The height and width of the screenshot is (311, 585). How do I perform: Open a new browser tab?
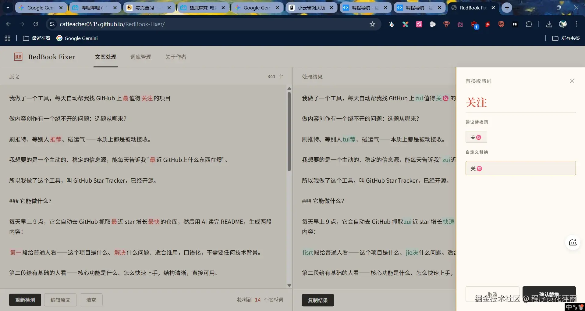[x=507, y=8]
